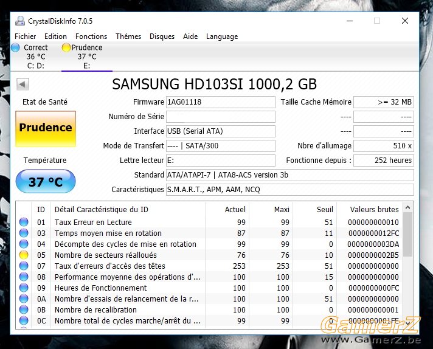Viewport: 433px width, 349px height.
Task: Open the Thèmes menu
Action: coord(128,36)
